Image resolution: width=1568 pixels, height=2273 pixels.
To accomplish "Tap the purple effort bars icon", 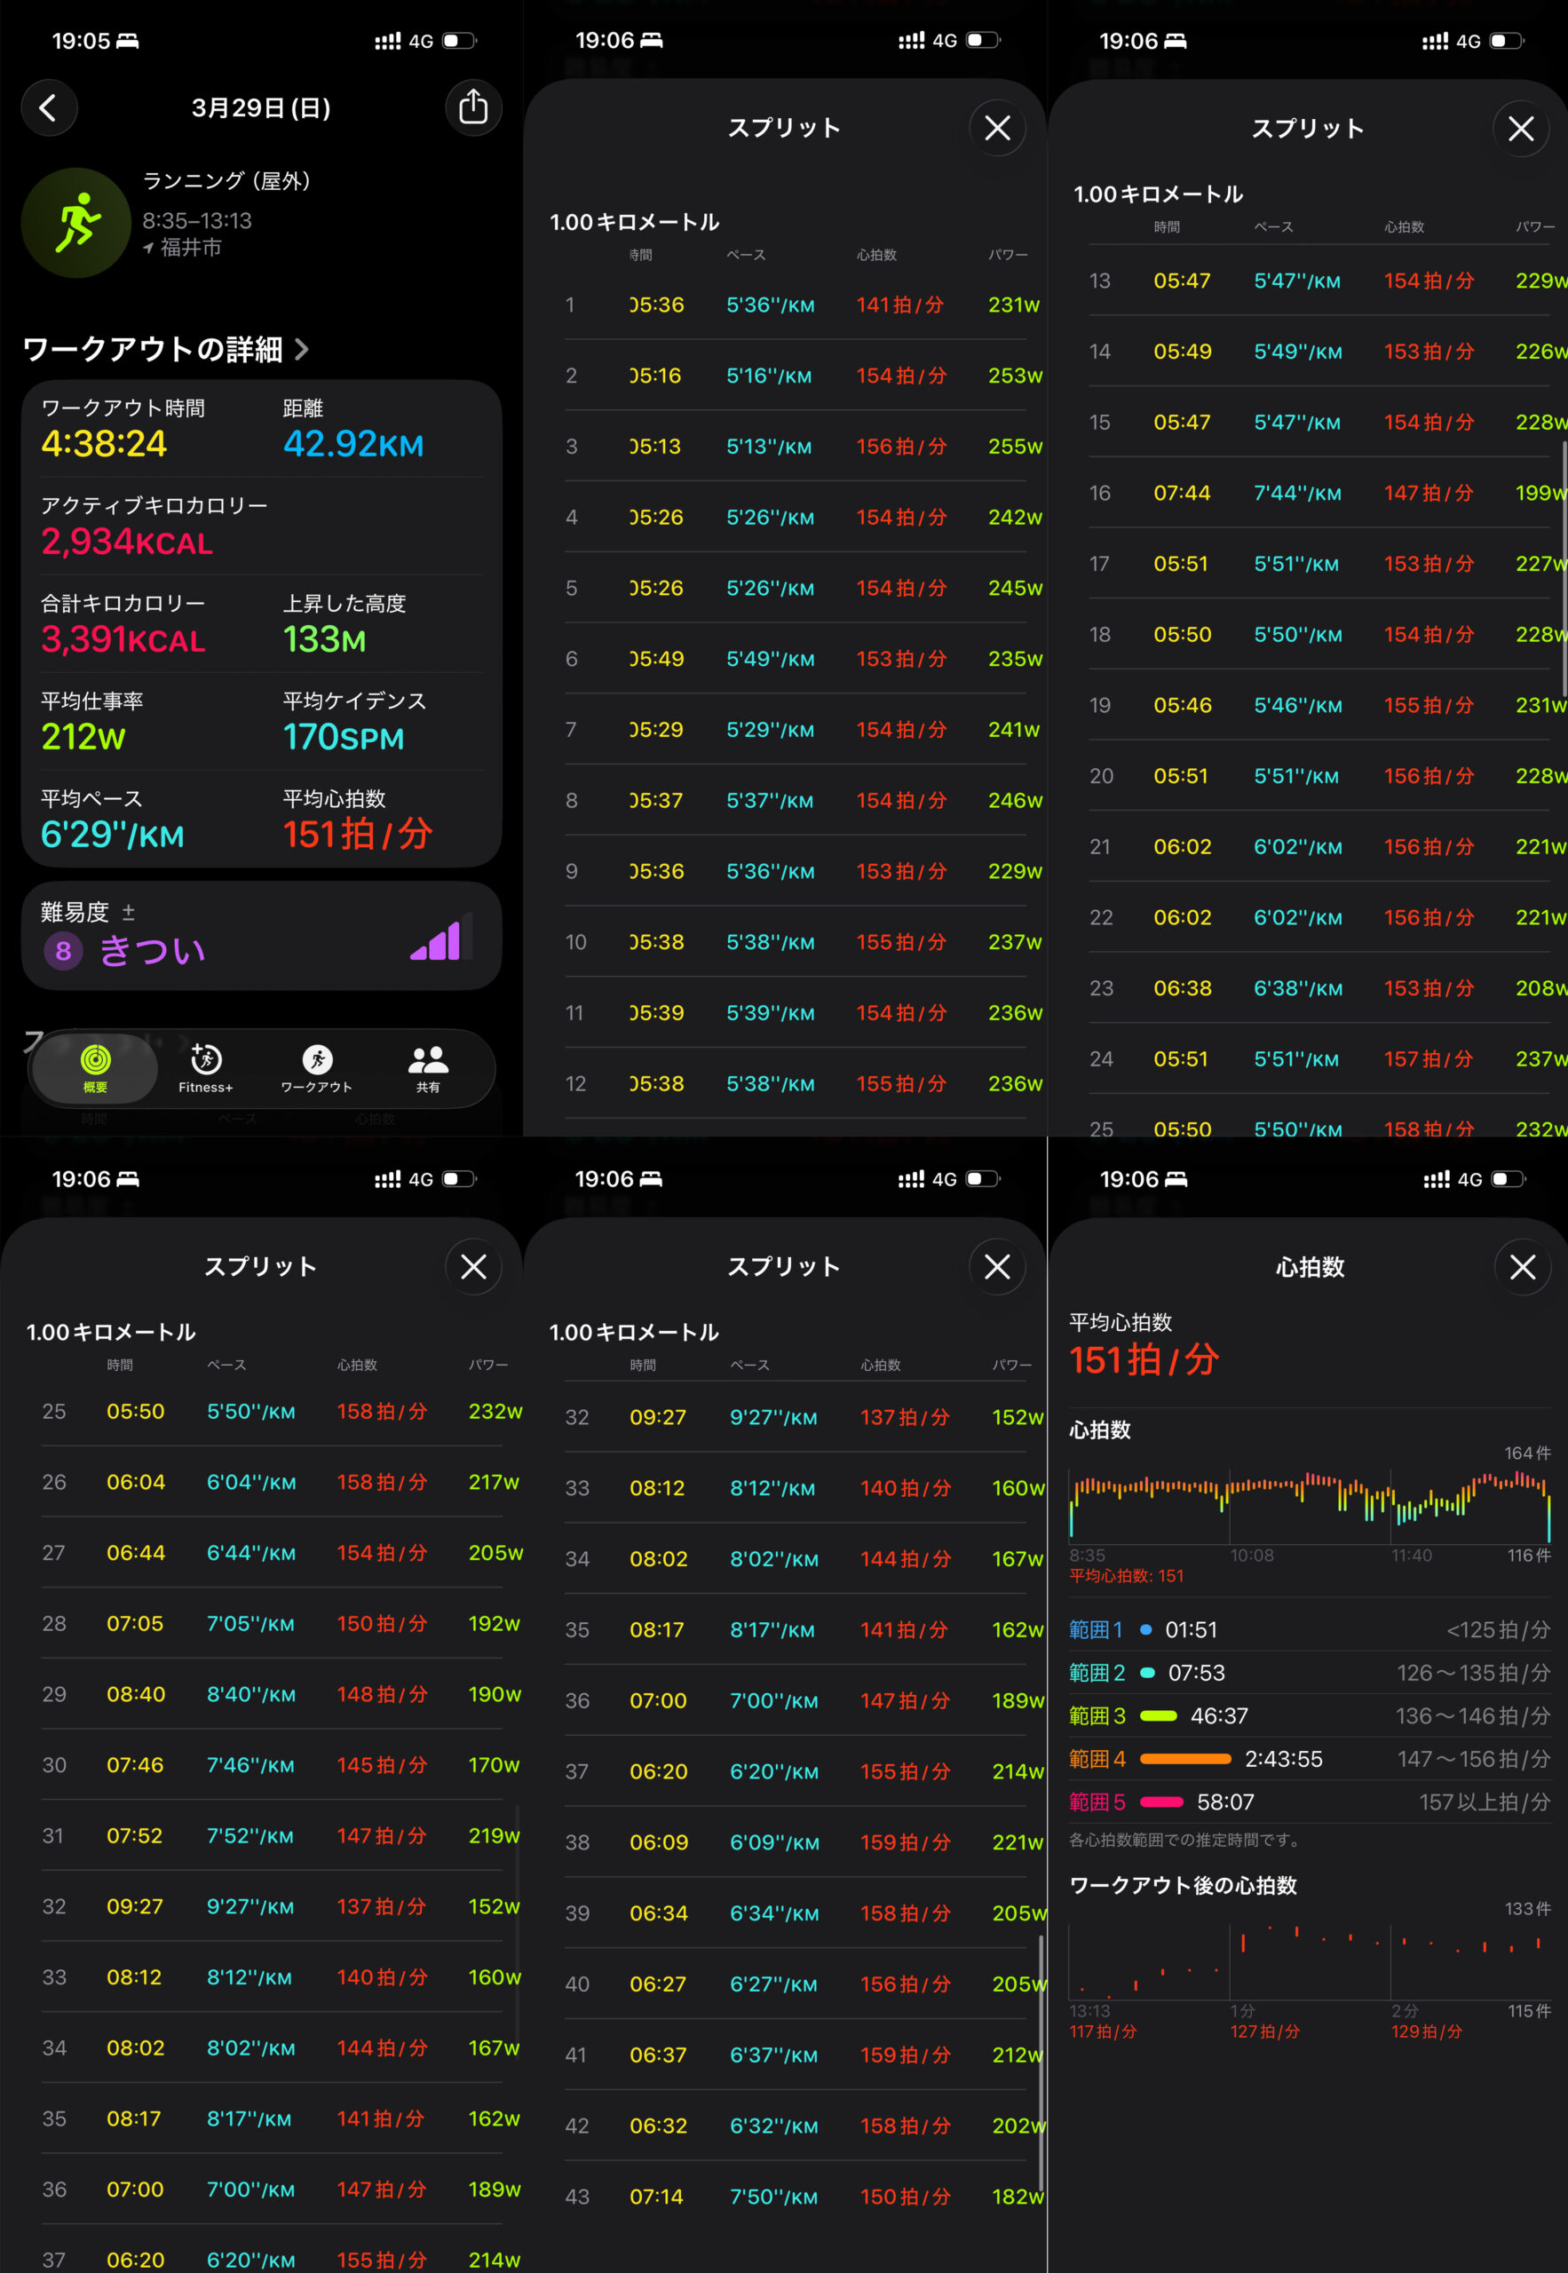I will 435,942.
